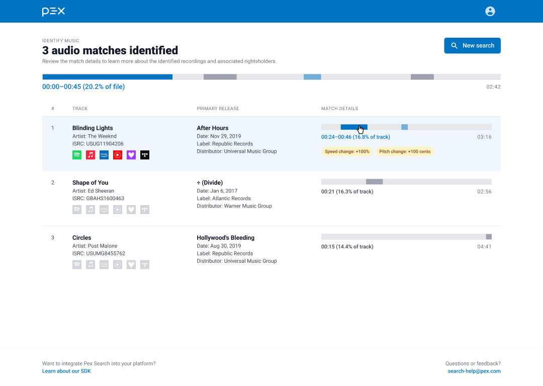Open the user account profile icon
The image size is (543, 386).
click(490, 11)
